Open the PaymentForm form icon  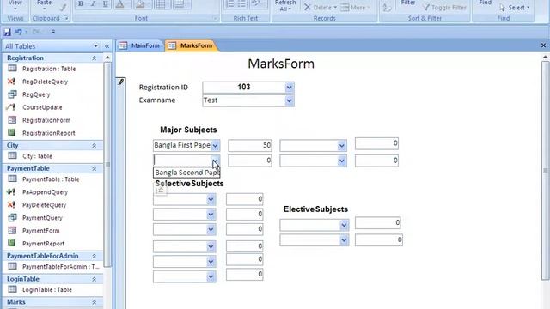point(12,230)
